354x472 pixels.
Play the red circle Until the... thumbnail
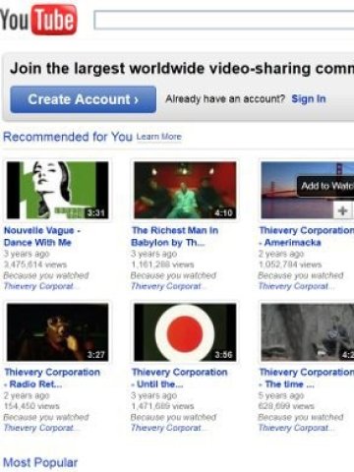point(185,332)
